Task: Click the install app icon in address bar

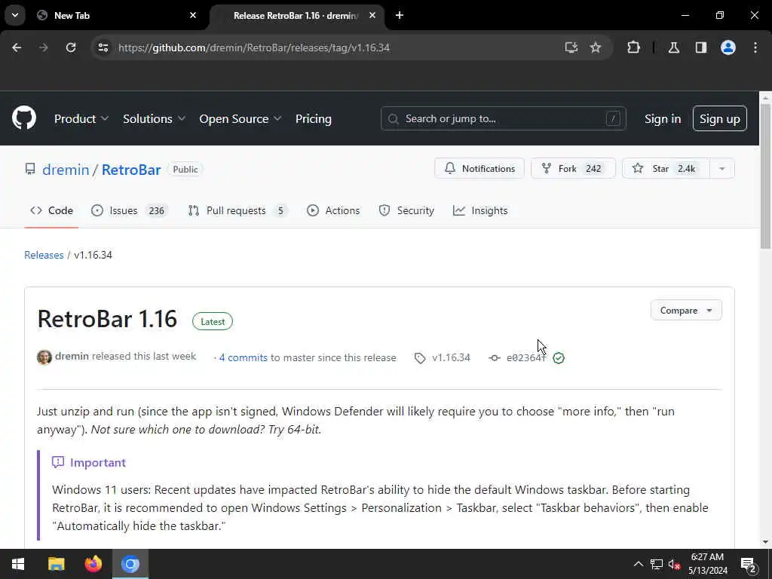Action: [571, 47]
